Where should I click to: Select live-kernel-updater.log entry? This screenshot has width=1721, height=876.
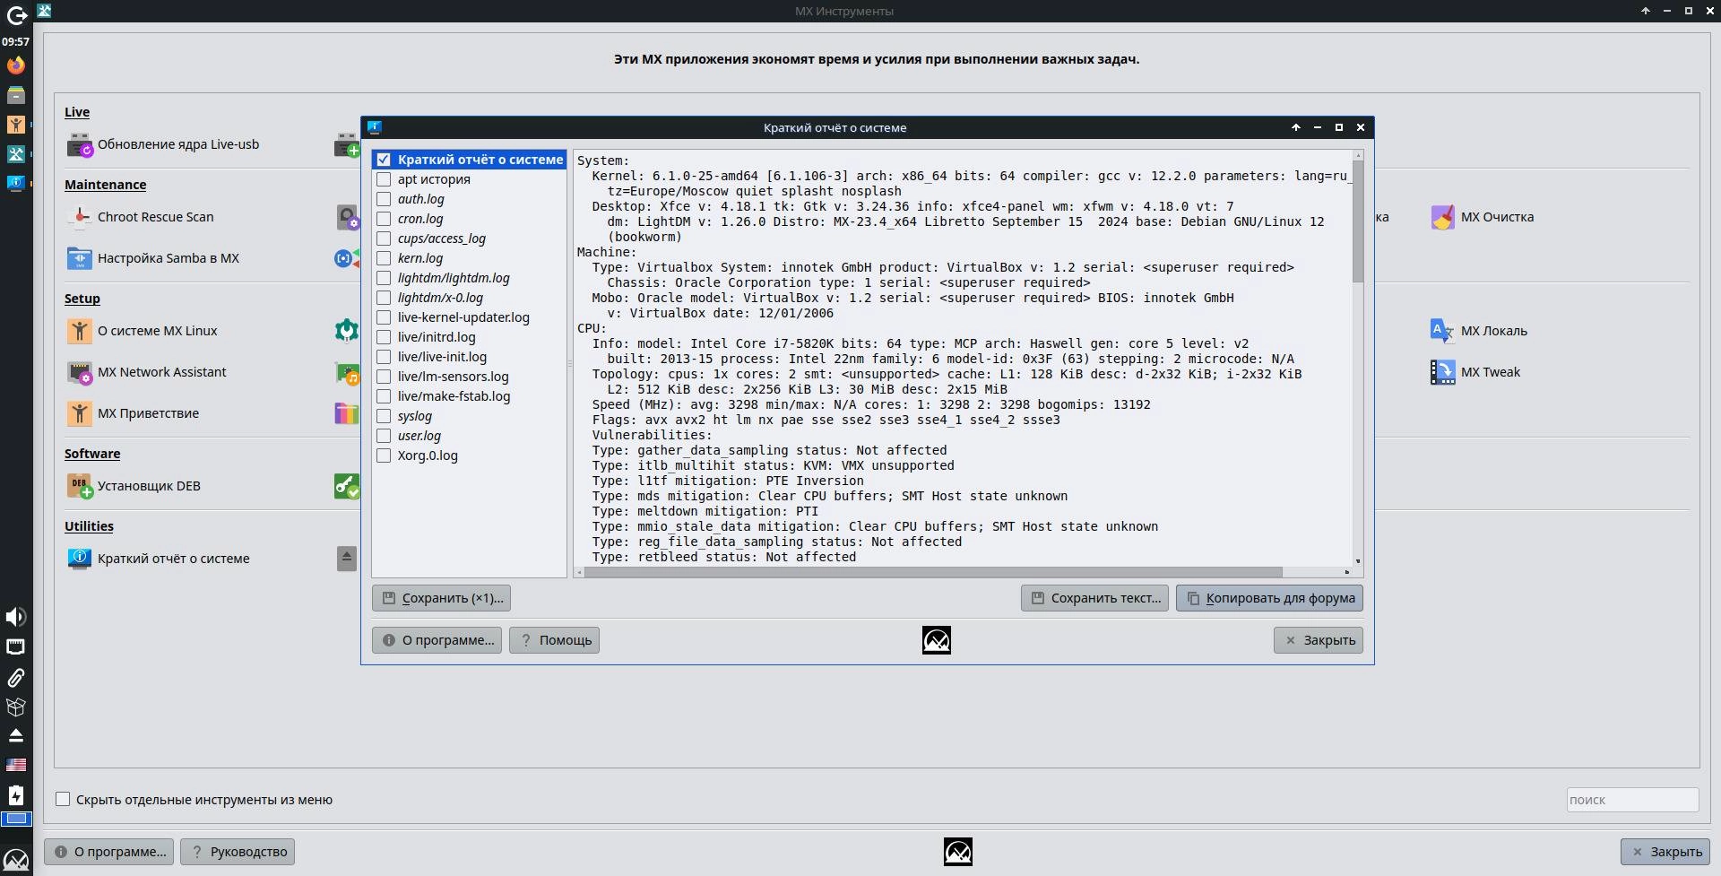click(463, 317)
